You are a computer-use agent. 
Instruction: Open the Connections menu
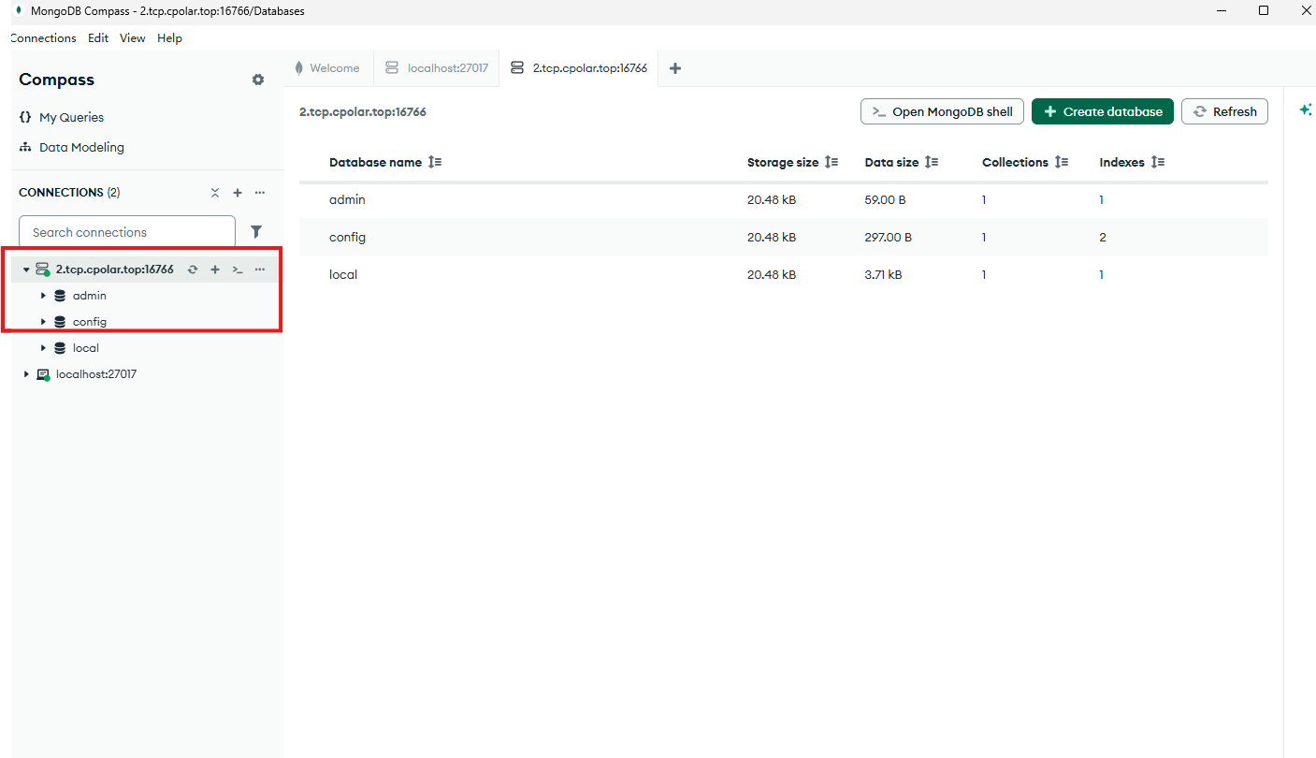43,38
